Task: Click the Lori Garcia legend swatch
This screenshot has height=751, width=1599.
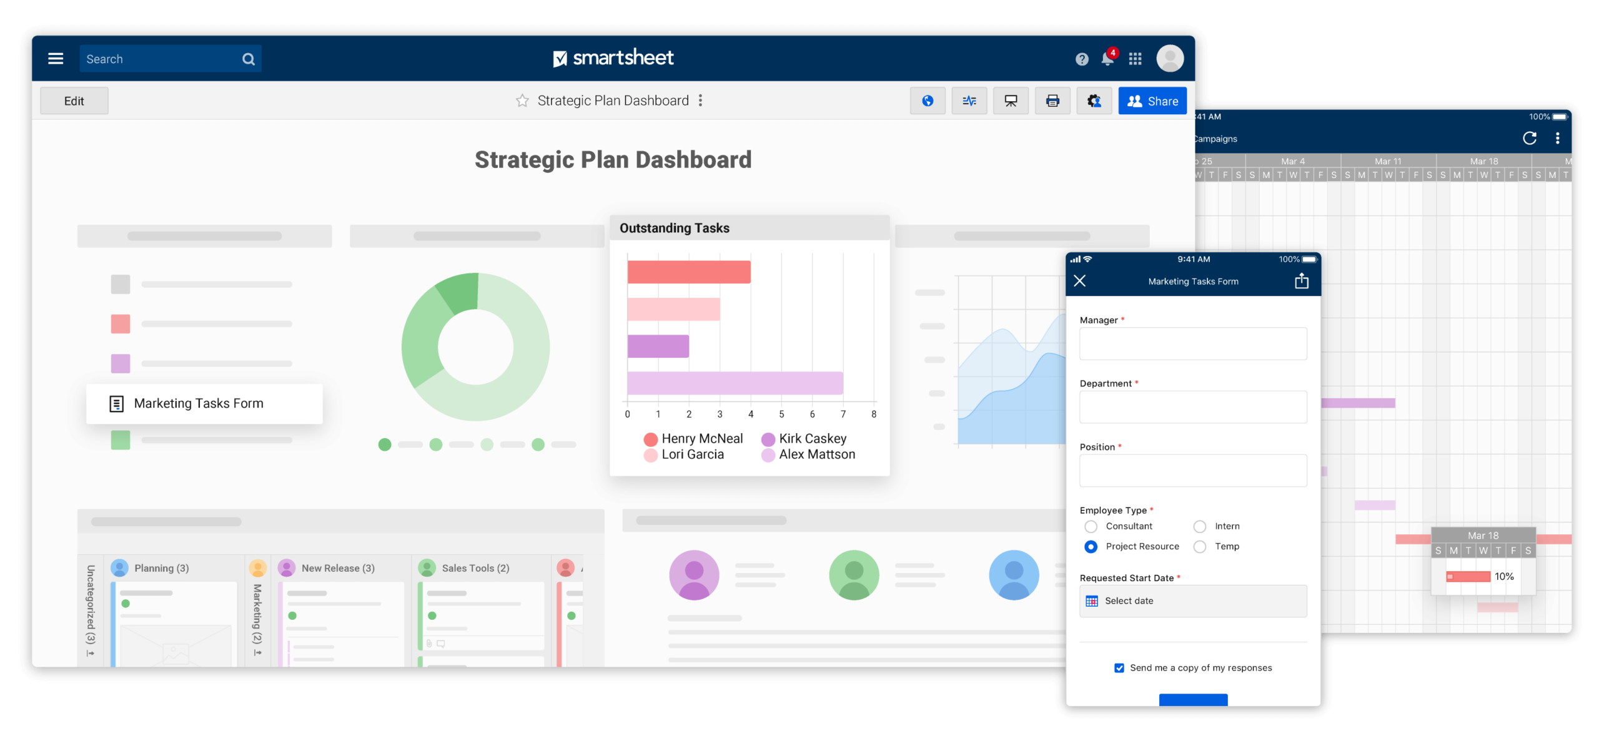Action: point(650,455)
